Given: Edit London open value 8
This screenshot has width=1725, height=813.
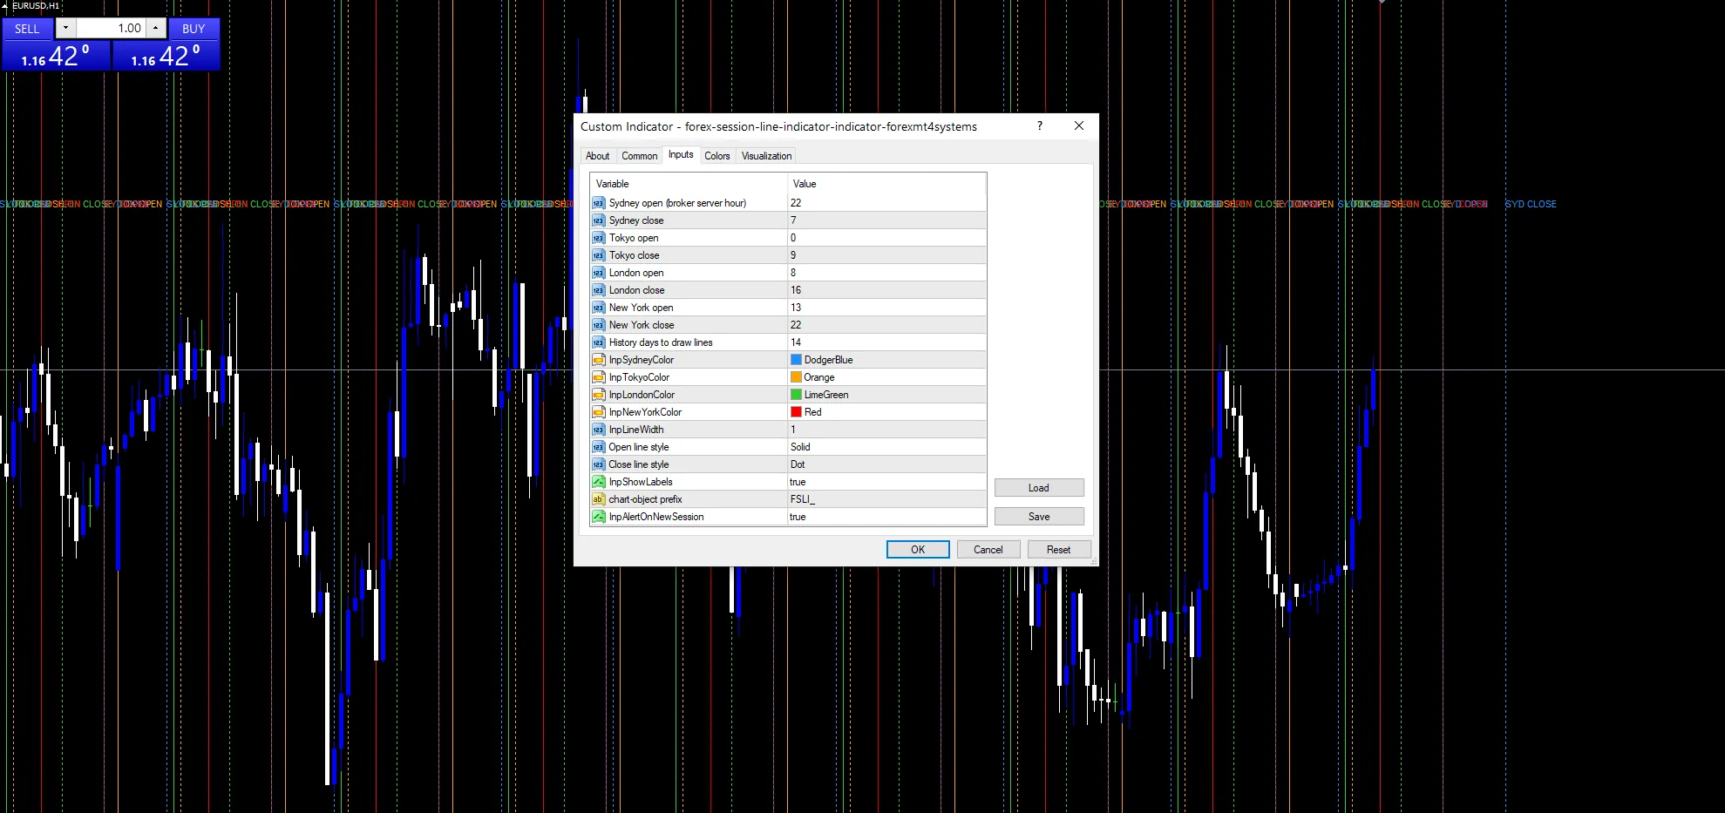Looking at the screenshot, I should [886, 273].
